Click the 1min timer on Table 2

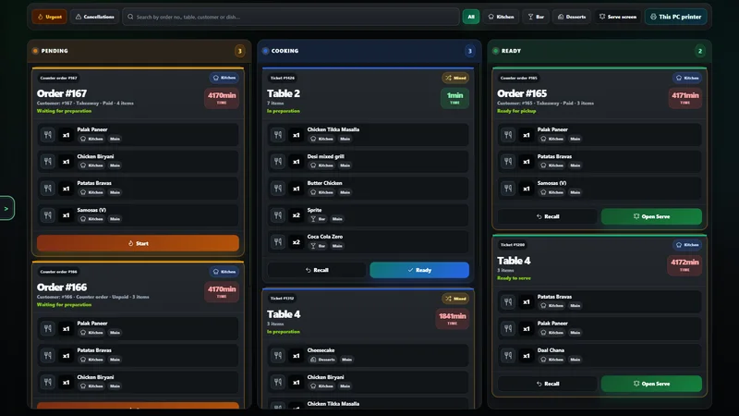(x=454, y=98)
